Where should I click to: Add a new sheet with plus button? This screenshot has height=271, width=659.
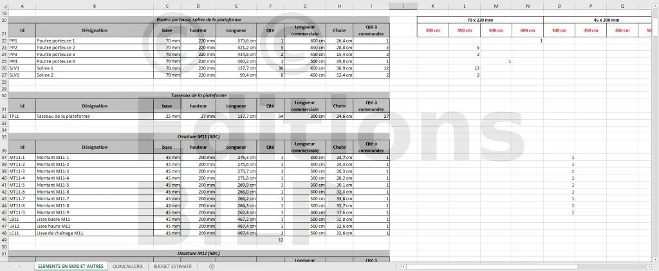[x=212, y=266]
